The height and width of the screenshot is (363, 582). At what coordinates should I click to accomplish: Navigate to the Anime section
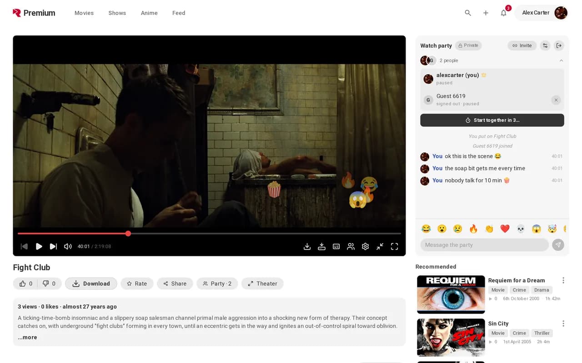[x=149, y=13]
